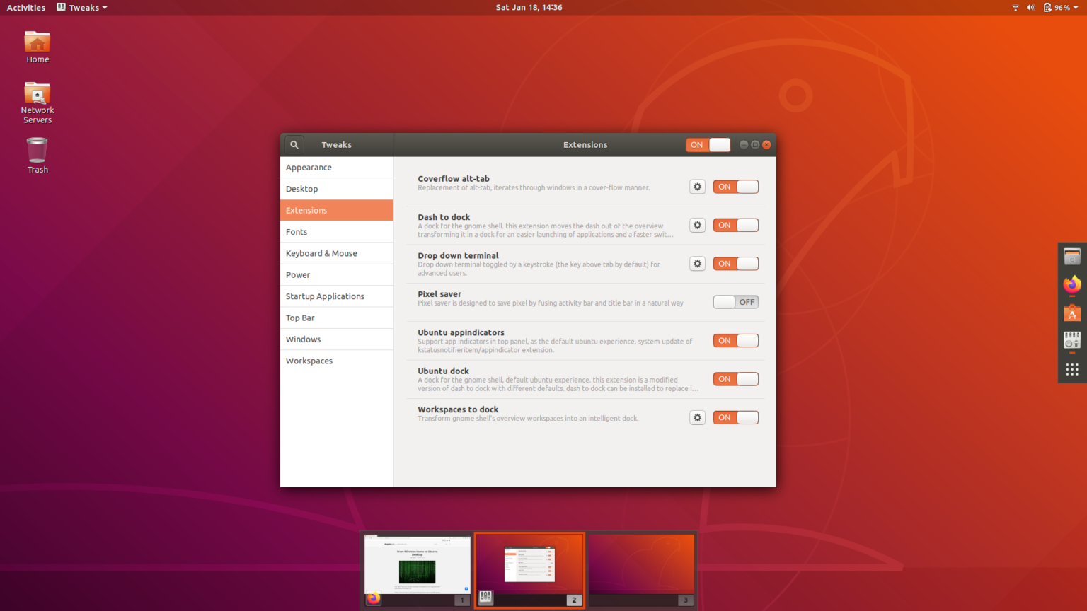Switch to empty workspace 3 thumbnail
This screenshot has width=1087, height=611.
tap(641, 570)
